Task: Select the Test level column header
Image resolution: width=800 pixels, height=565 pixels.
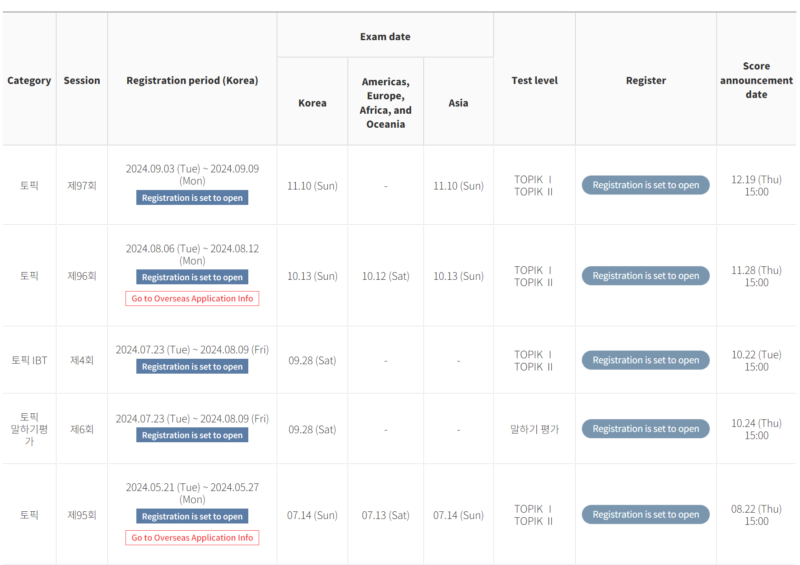Action: click(535, 80)
